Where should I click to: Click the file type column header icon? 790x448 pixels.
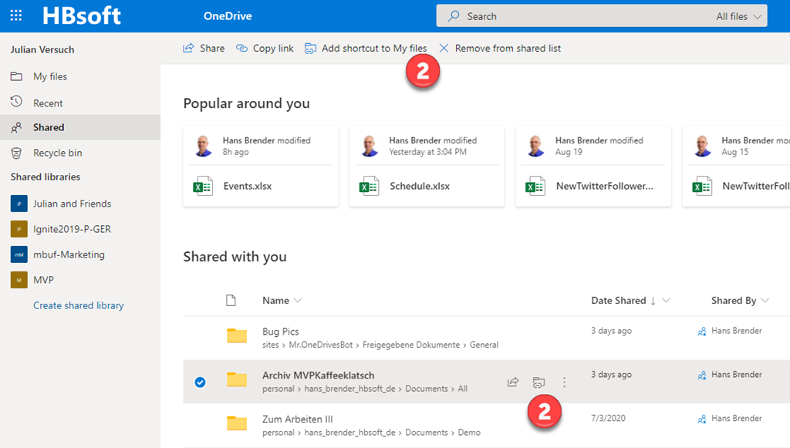click(229, 300)
